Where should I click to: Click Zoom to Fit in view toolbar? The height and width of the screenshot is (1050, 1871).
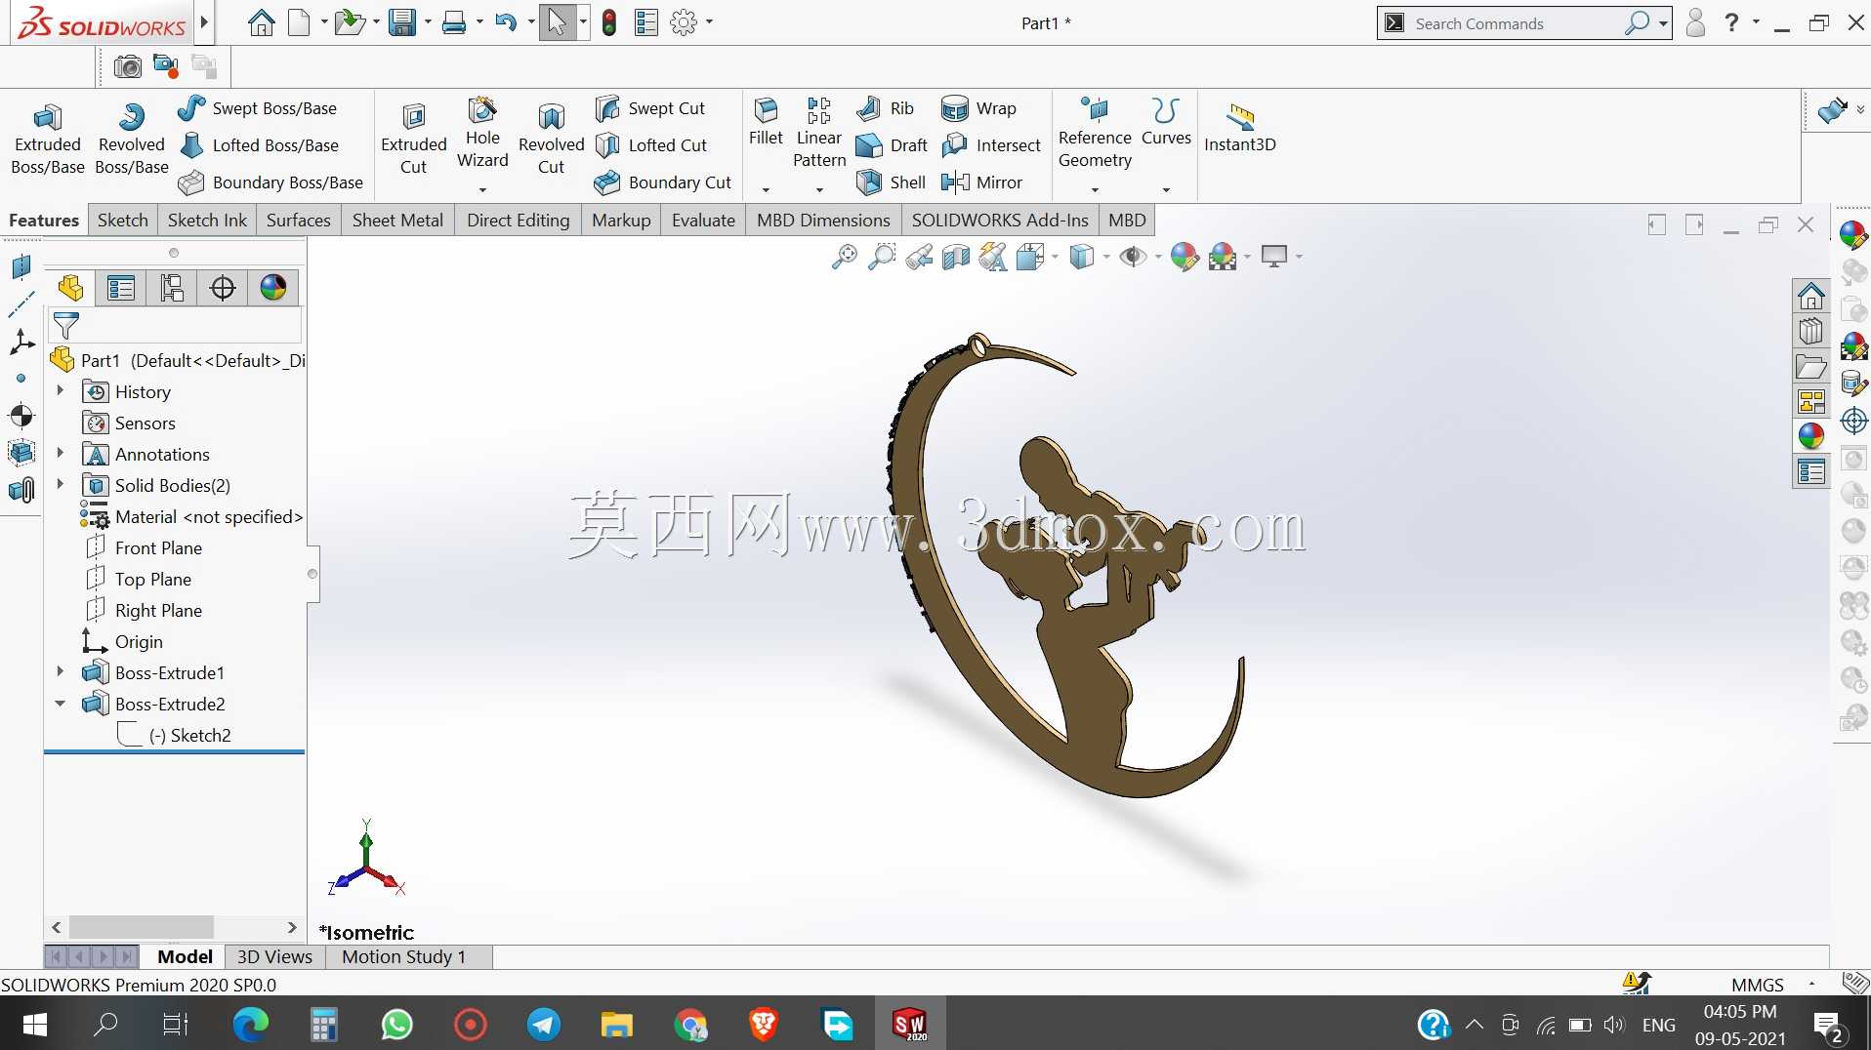pos(844,257)
